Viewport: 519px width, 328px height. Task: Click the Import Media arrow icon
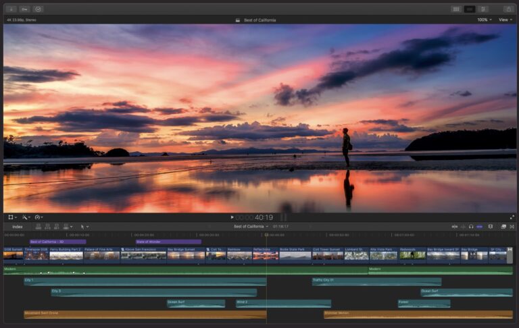point(11,9)
